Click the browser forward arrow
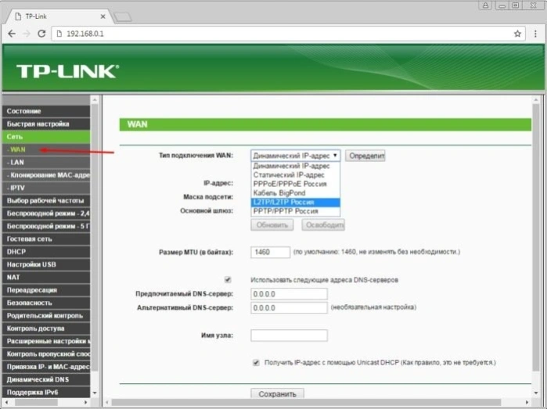Screen dimensions: 547x409 [x=27, y=34]
